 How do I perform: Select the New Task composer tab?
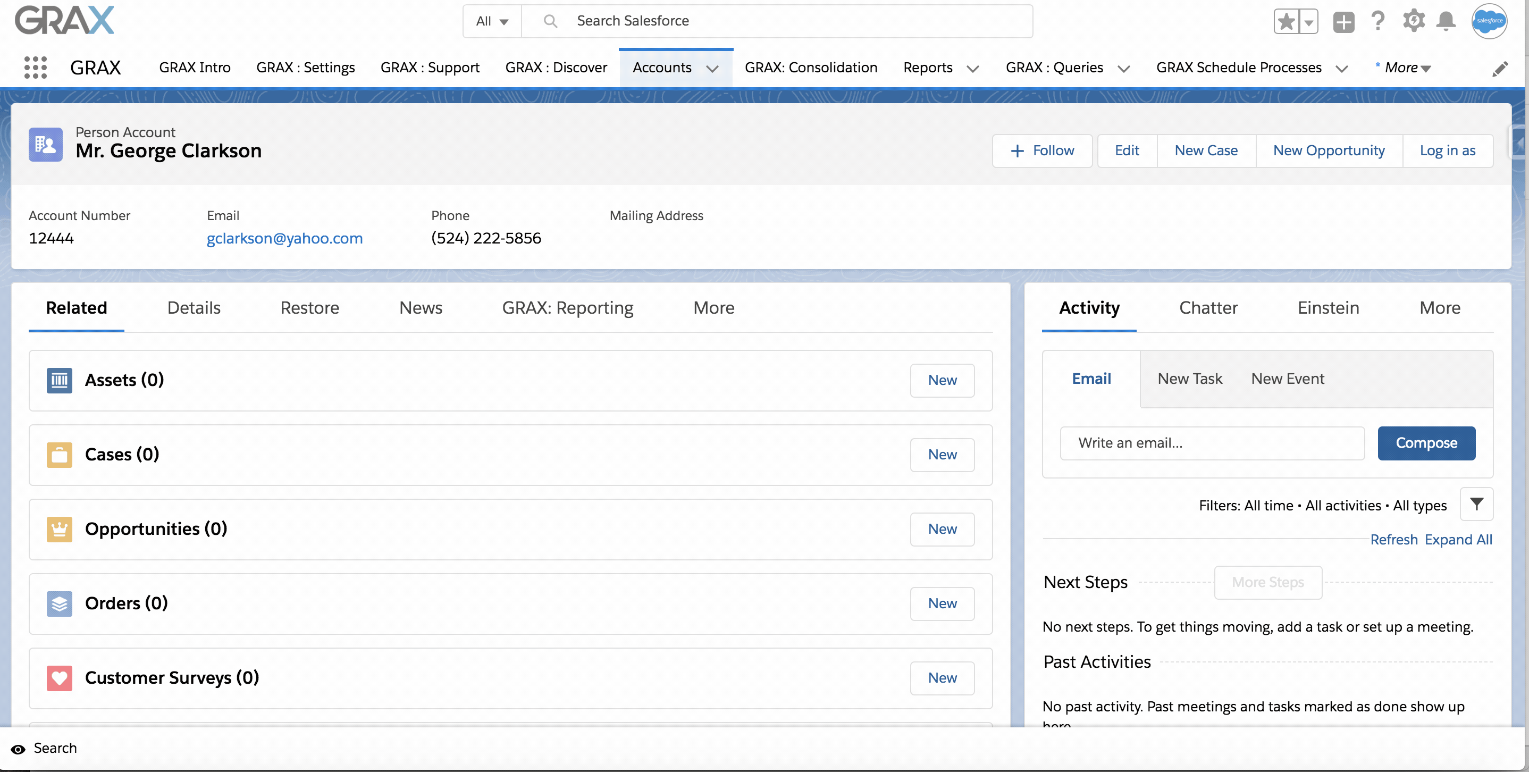(1189, 379)
